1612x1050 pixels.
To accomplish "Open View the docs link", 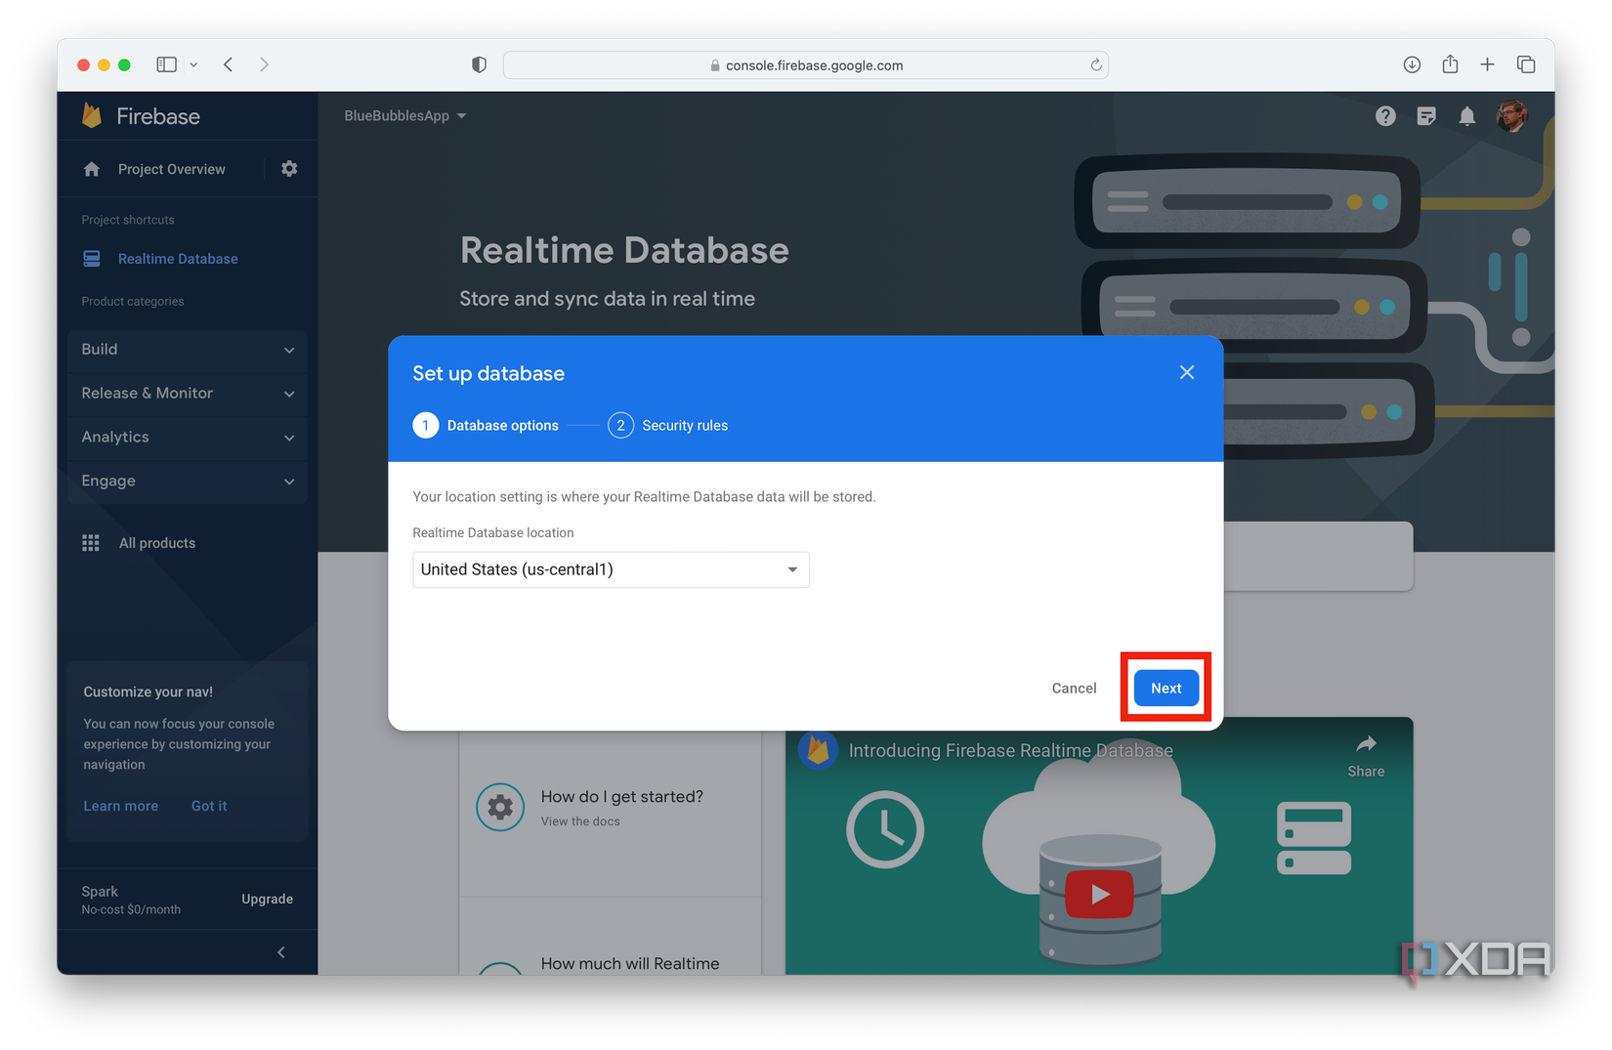I will pos(580,821).
